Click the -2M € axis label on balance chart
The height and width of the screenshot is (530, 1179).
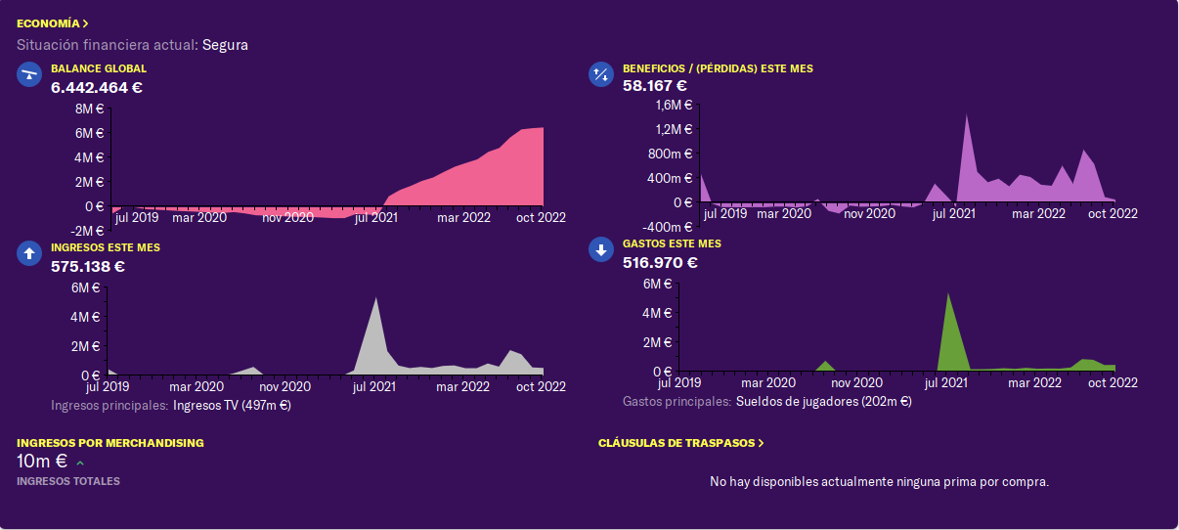[88, 231]
